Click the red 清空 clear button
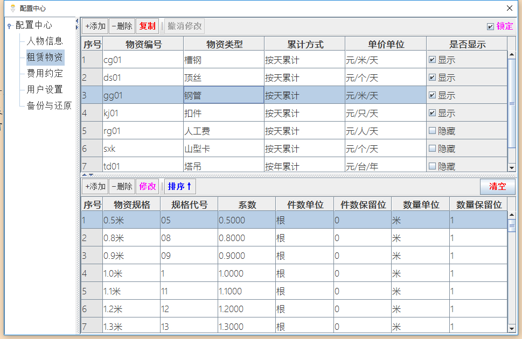Image resolution: width=522 pixels, height=339 pixels. tap(497, 187)
